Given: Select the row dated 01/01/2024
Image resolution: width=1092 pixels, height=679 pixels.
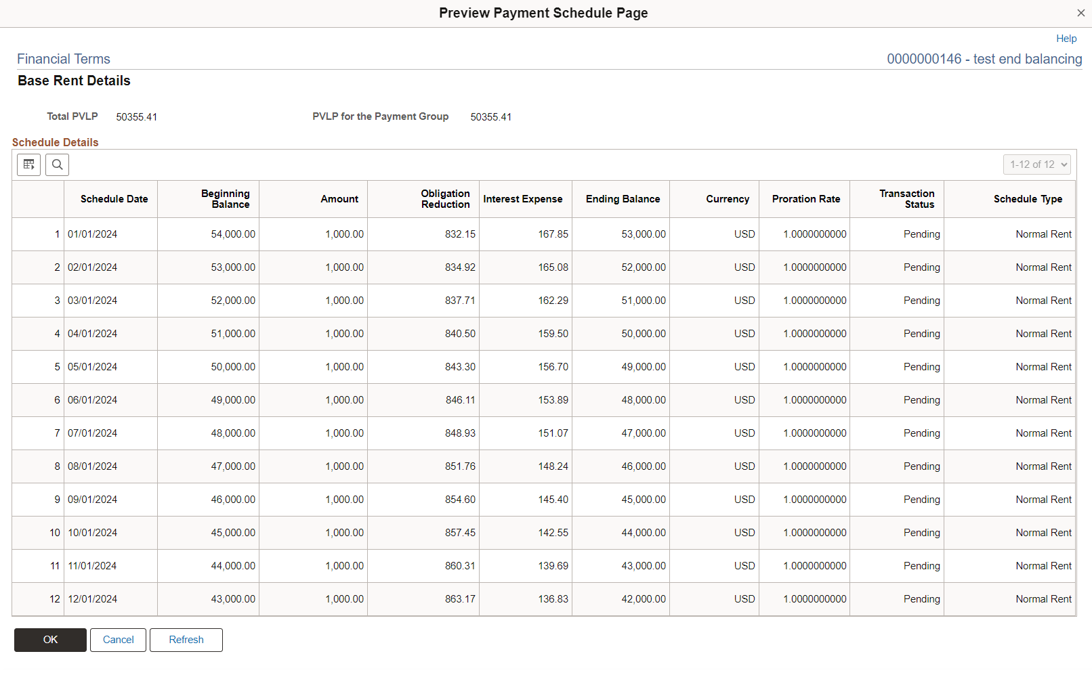Looking at the screenshot, I should 93,234.
